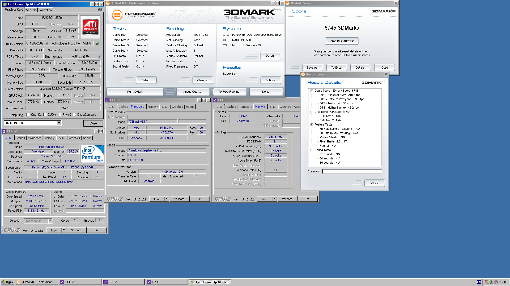This screenshot has width=510, height=286.
Task: Open the SPD tab in the CPU-Z Mainboard window
Action: click(165, 107)
